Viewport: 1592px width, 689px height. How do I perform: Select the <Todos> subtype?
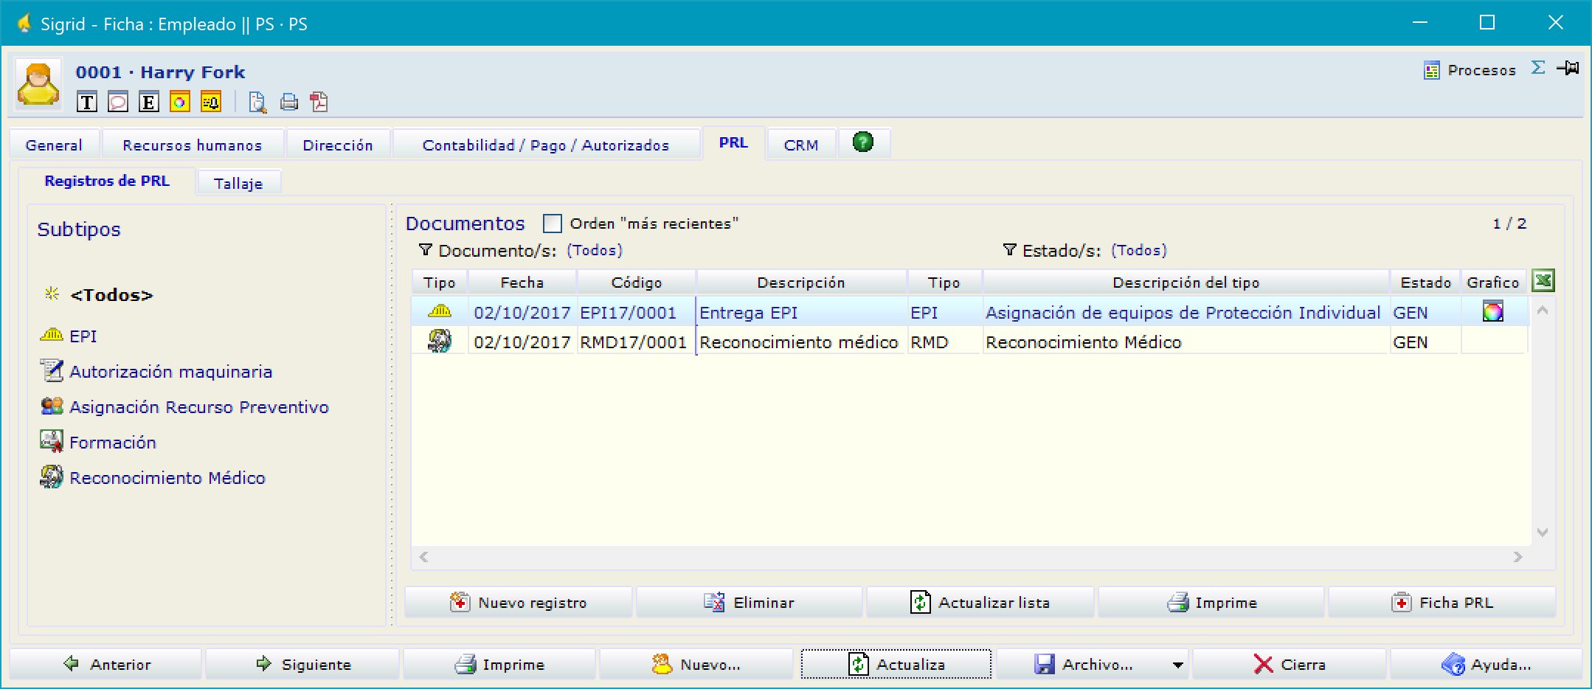click(x=111, y=295)
